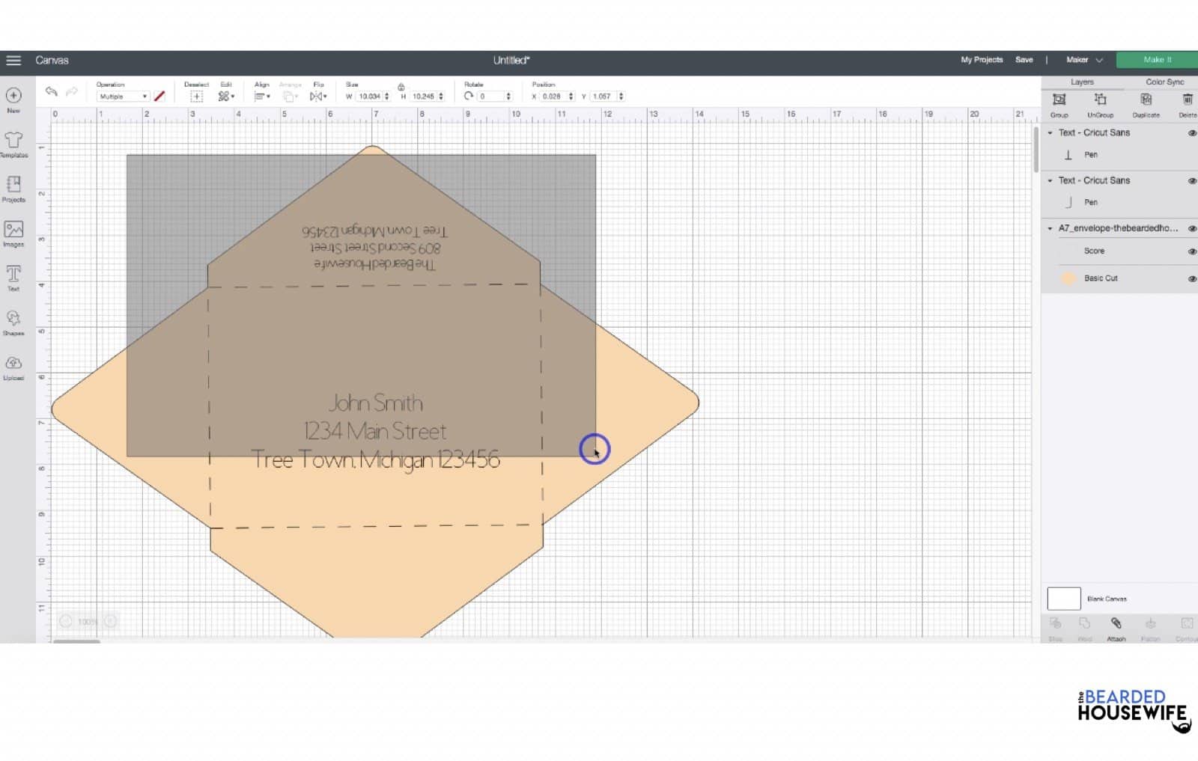
Task: Click the green Make It button
Action: tap(1157, 60)
